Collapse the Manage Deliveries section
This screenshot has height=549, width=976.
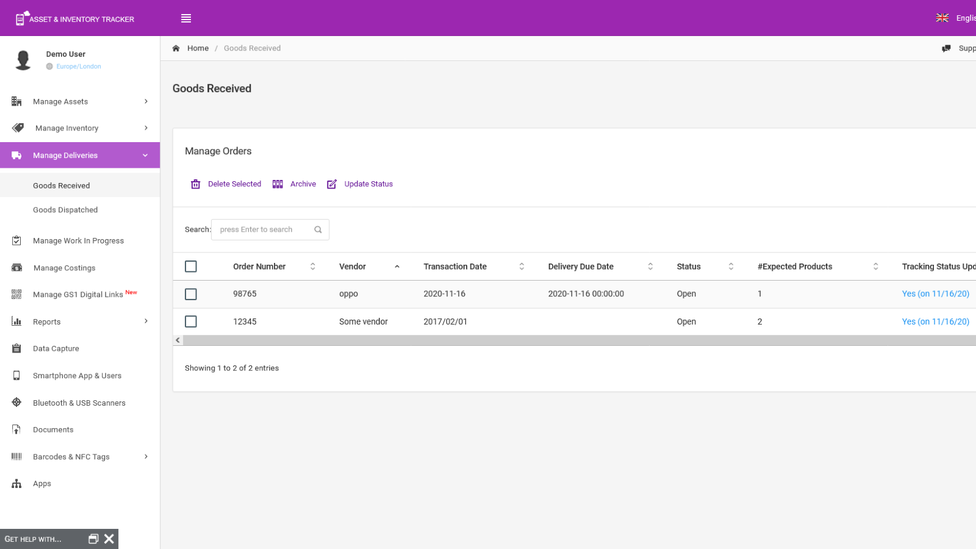point(145,156)
